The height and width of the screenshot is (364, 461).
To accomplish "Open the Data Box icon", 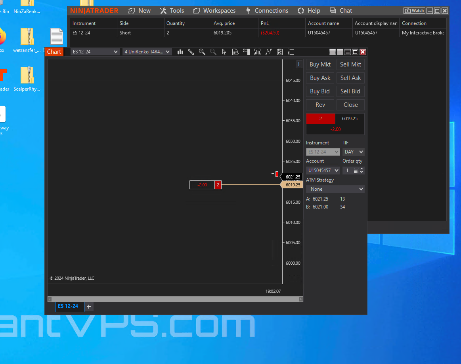I will [235, 52].
